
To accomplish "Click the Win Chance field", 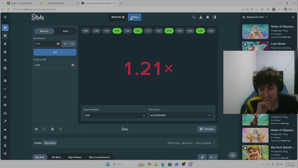I will 181,115.
